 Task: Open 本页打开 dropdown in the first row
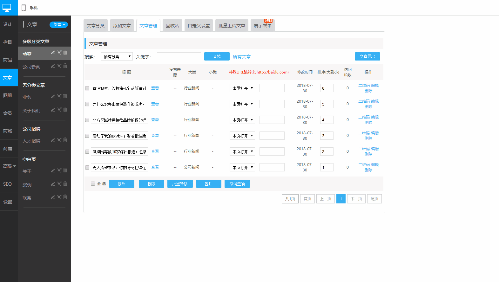point(242,88)
